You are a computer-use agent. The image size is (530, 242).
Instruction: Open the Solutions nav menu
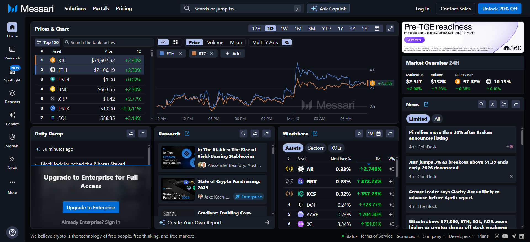coord(75,9)
